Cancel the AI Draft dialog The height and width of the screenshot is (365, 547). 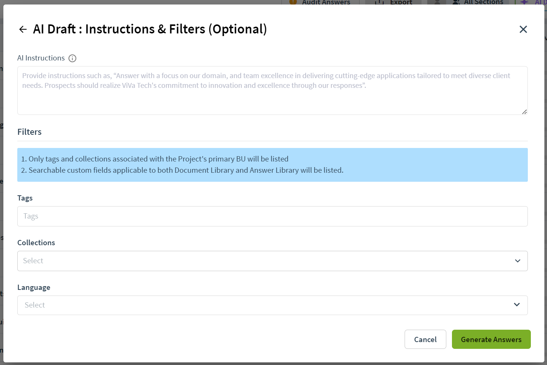click(x=425, y=339)
